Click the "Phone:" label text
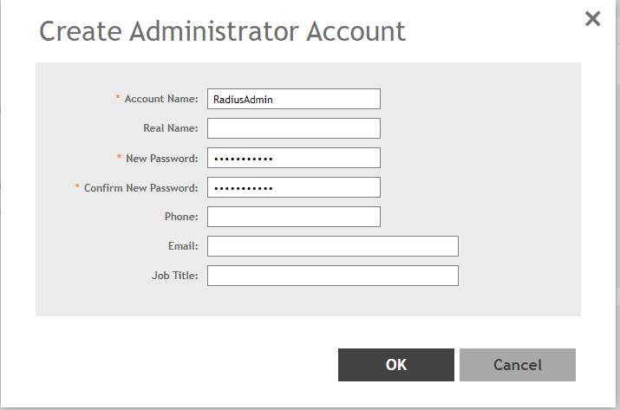The image size is (620, 410). coord(181,217)
